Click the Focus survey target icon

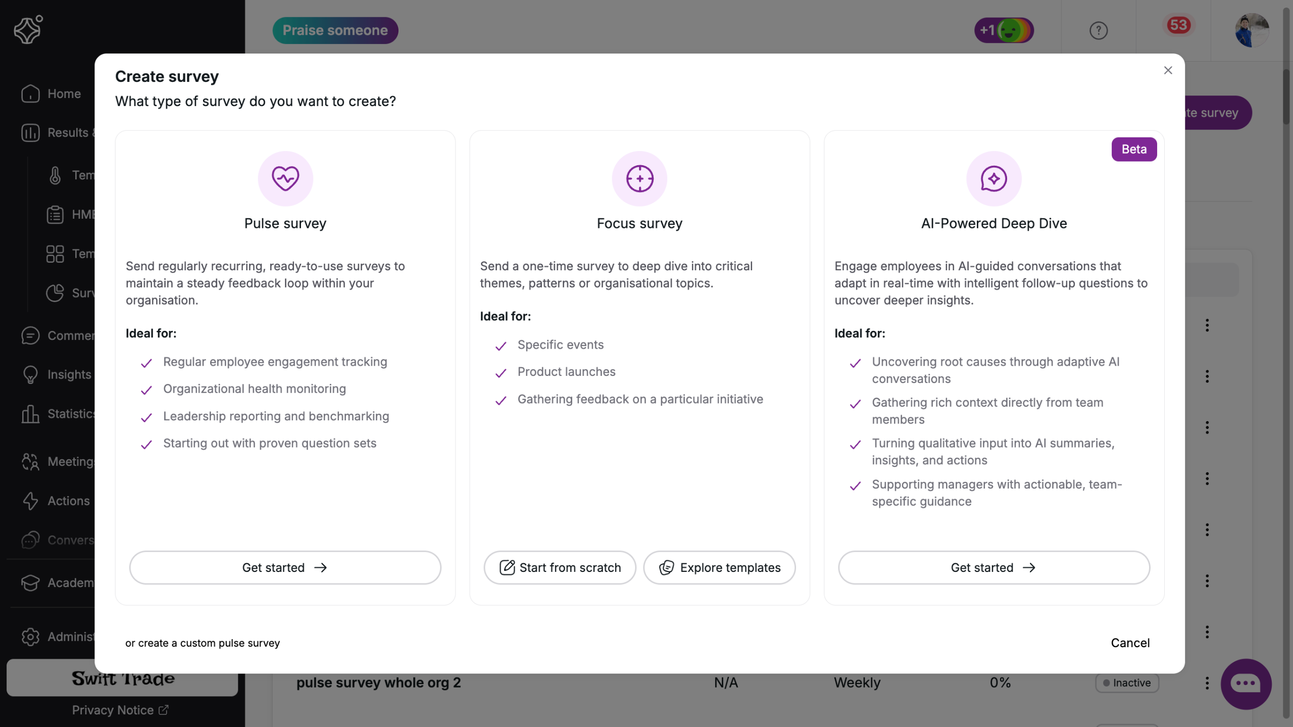click(x=639, y=178)
